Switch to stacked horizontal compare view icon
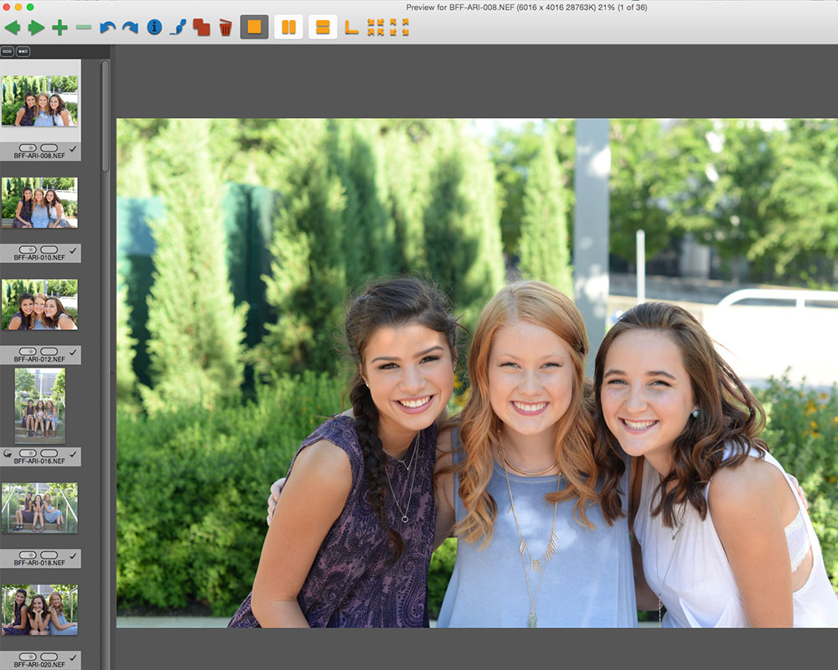Screen dimensions: 838x670 pyautogui.click(x=322, y=27)
